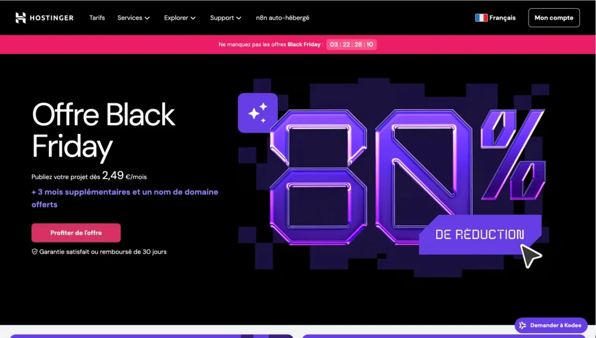Click the Mon compte button
Viewport: 596px width, 338px height.
[x=554, y=18]
